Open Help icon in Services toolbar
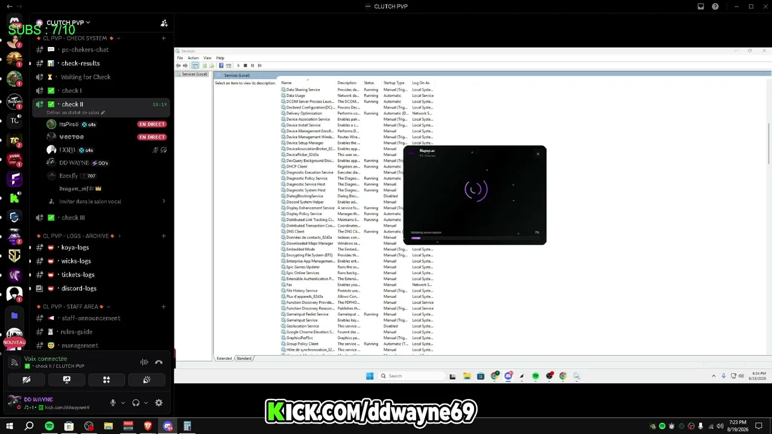 click(221, 65)
